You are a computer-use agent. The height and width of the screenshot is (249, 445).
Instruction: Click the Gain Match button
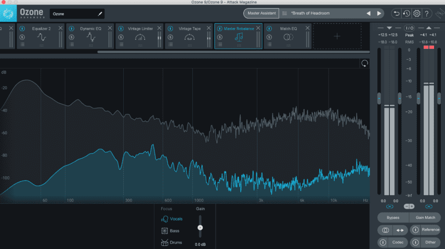tap(425, 217)
